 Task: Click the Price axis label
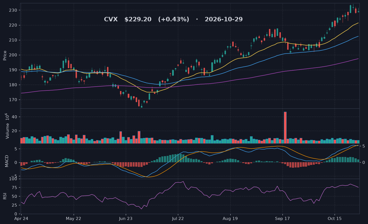5,55
